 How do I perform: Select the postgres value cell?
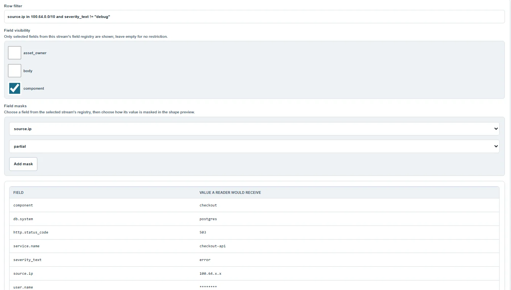(x=208, y=219)
